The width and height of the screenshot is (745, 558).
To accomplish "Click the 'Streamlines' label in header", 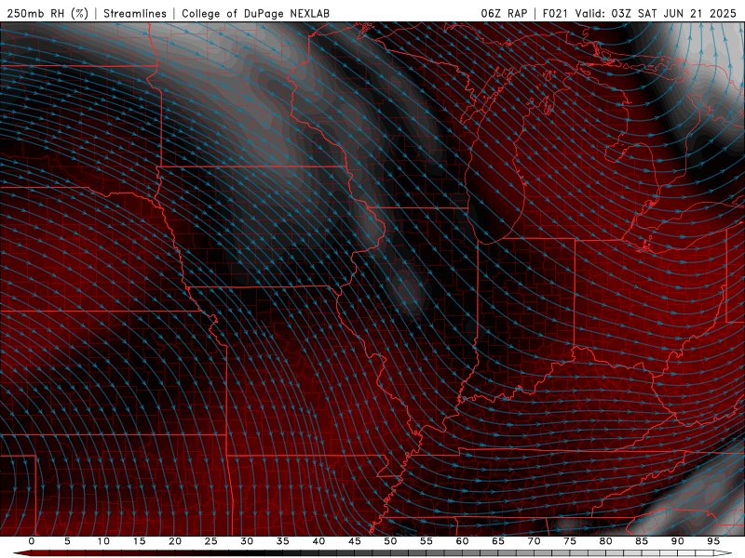I will click(x=135, y=13).
